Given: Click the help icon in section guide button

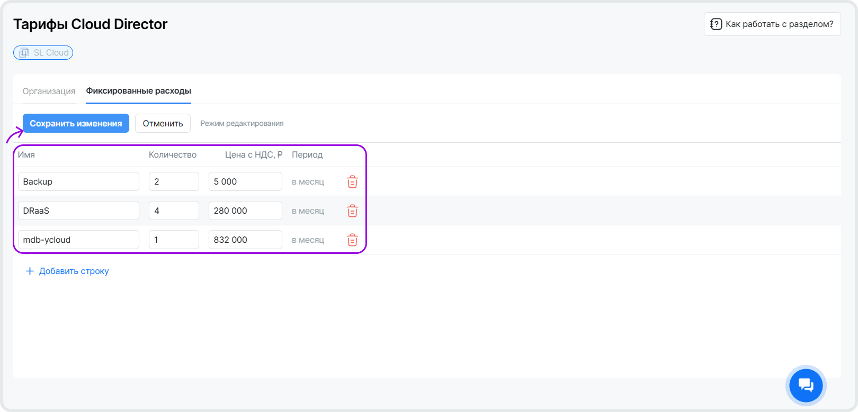Looking at the screenshot, I should [x=716, y=24].
